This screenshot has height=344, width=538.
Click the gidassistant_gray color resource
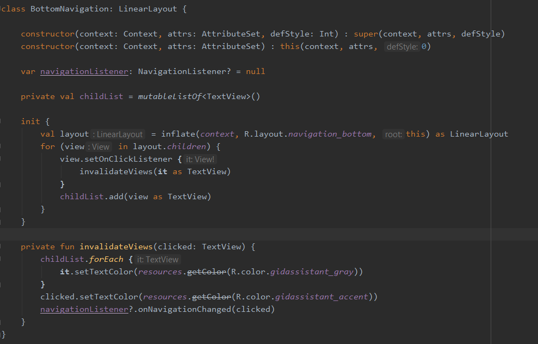(312, 272)
